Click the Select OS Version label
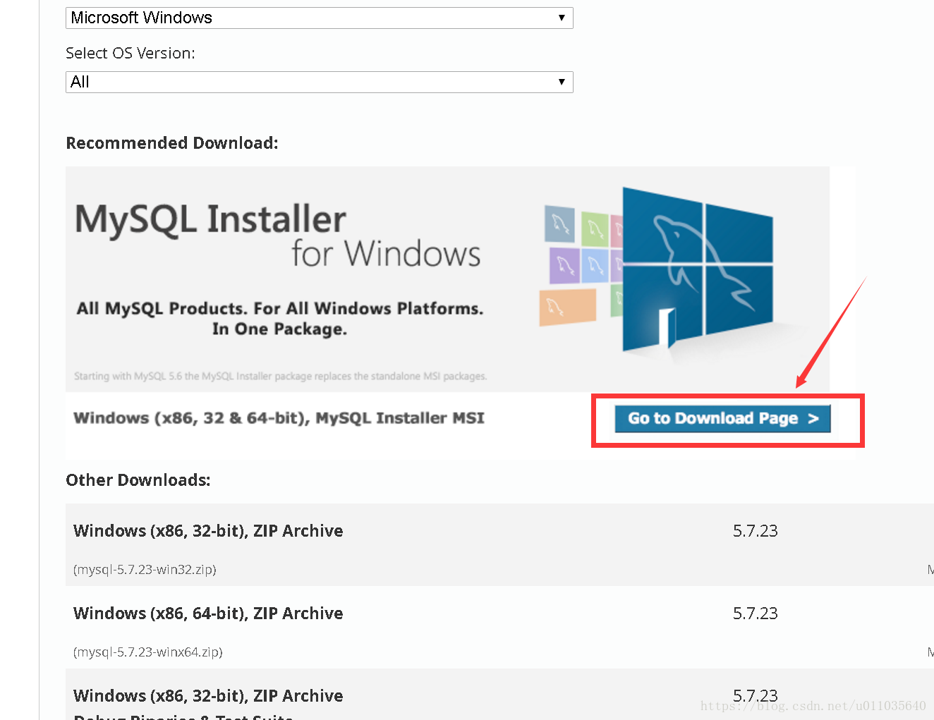Screen dimensions: 934x720 coord(131,53)
